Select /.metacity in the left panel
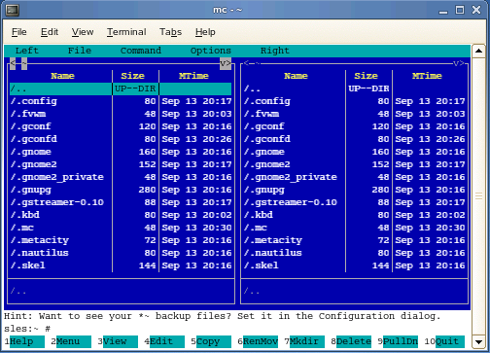Viewport: 490px width, 353px height. [x=121, y=240]
